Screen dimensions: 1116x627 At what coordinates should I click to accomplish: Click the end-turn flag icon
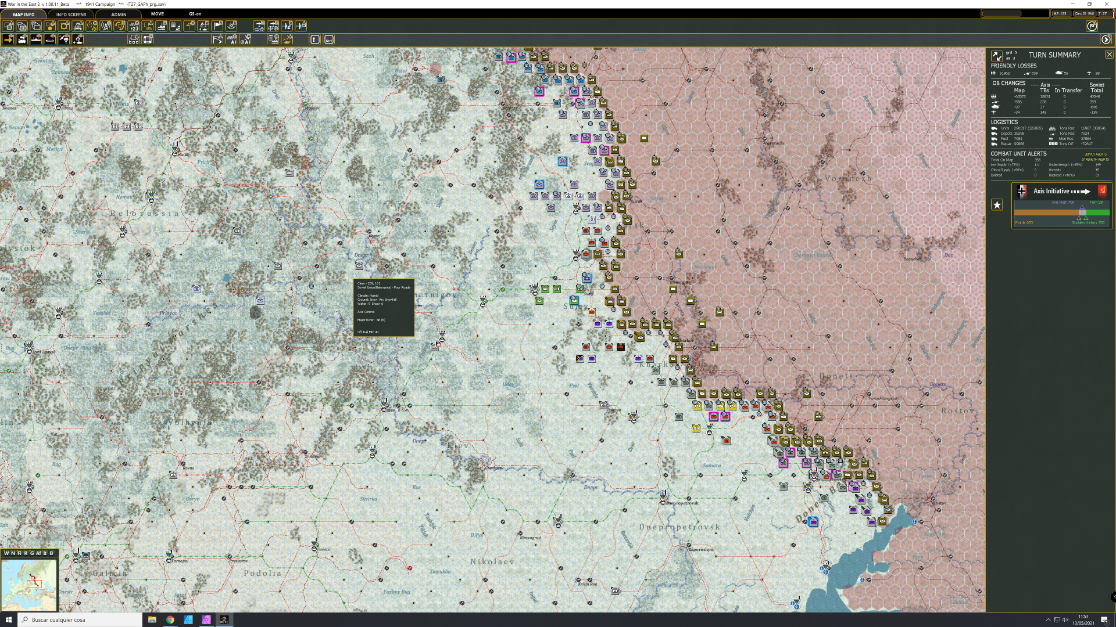(x=1092, y=26)
